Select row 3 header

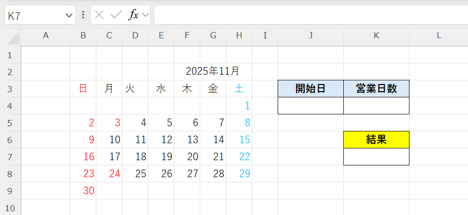tap(10, 89)
